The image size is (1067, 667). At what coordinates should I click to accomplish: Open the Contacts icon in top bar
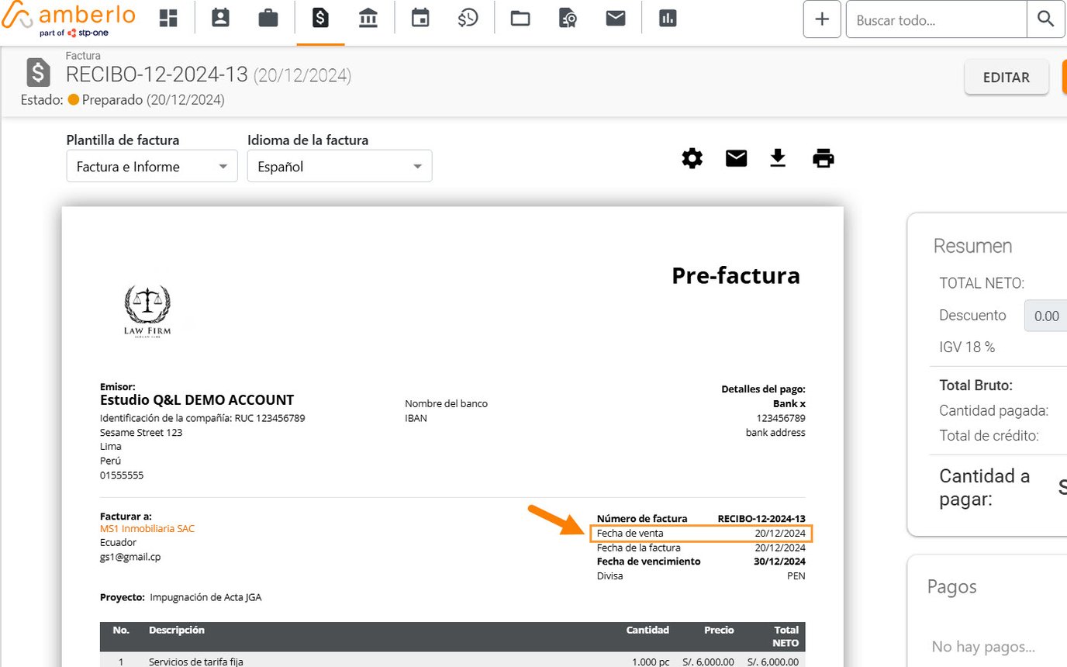coord(220,17)
